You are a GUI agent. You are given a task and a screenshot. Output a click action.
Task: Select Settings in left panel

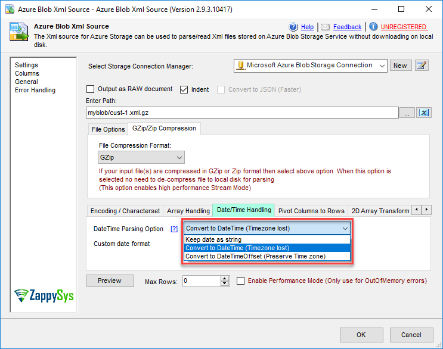[x=26, y=65]
